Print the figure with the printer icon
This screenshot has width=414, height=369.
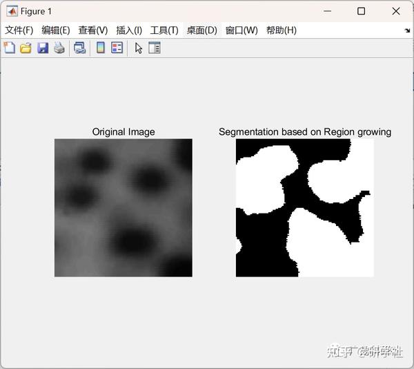click(x=59, y=48)
